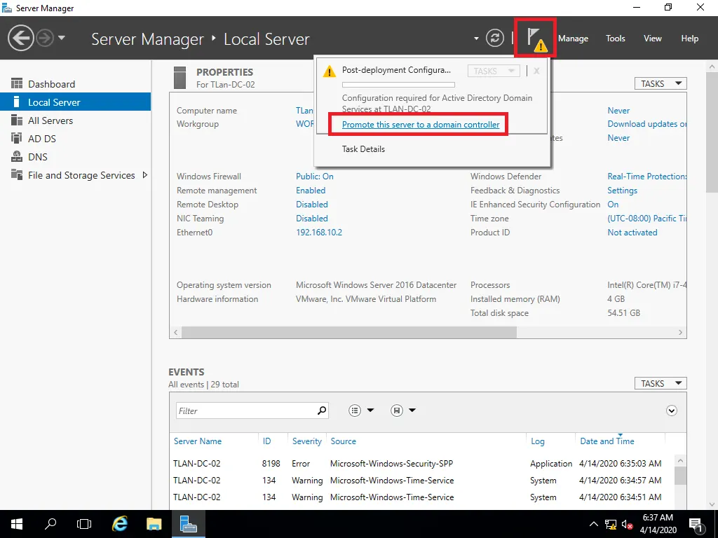Expand the events filter chevron

tap(671, 411)
